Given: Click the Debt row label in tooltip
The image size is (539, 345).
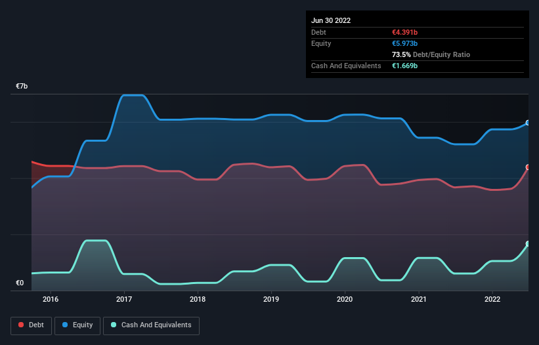Looking at the screenshot, I should (x=318, y=32).
